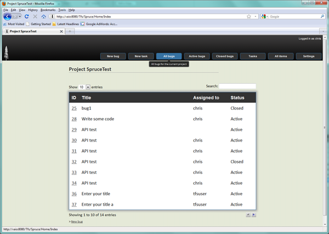Open bug ID 30 link
The width and height of the screenshot is (329, 234).
click(74, 141)
